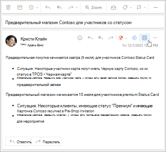Click the Переслать forward button
This screenshot has width=166, height=152.
coord(47,141)
